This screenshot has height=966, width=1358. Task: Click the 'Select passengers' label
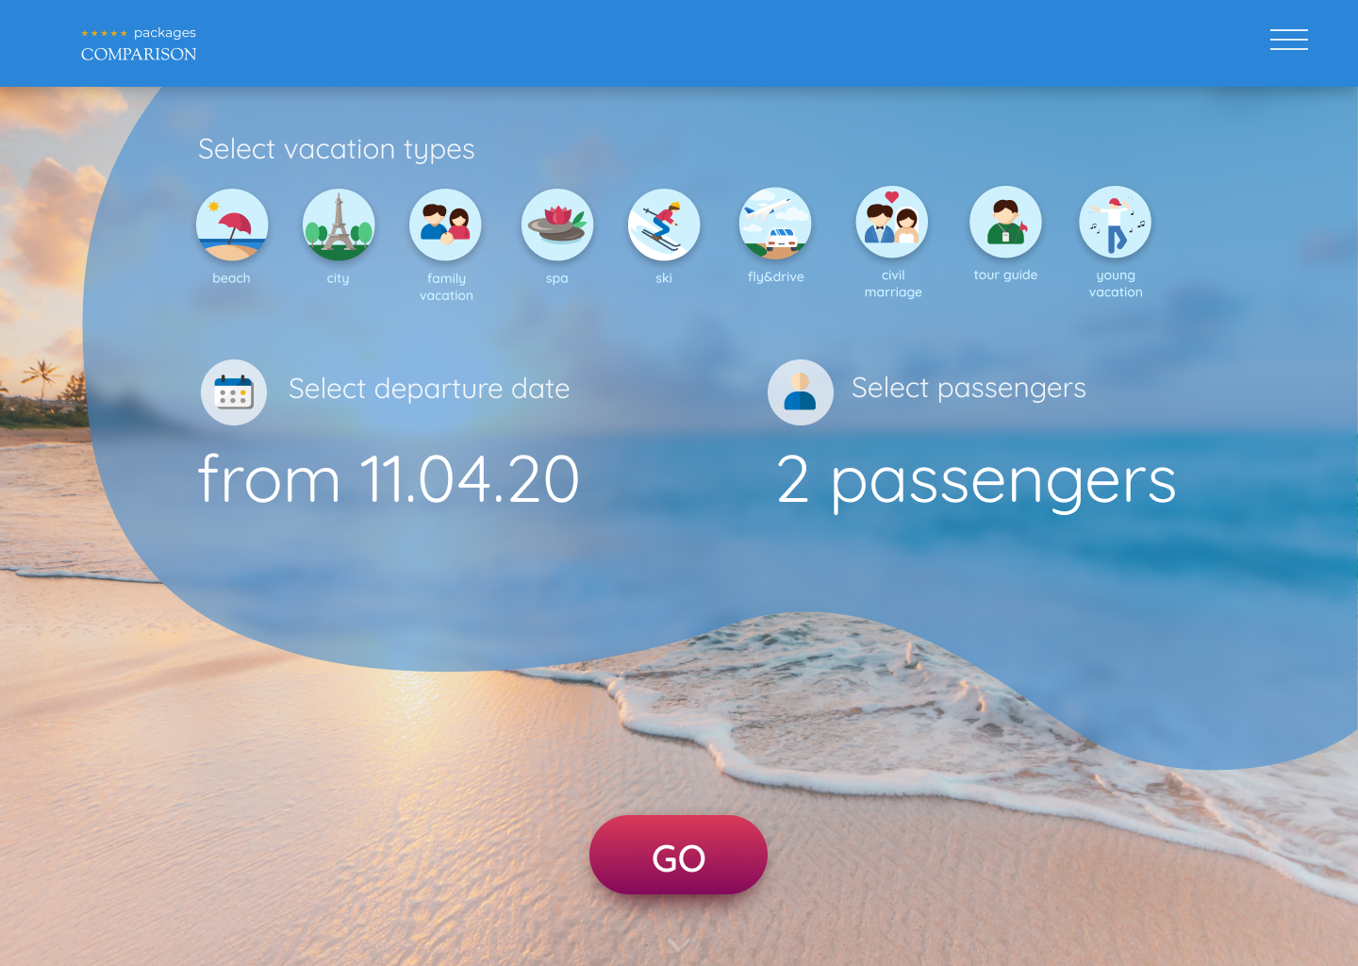pyautogui.click(x=969, y=388)
